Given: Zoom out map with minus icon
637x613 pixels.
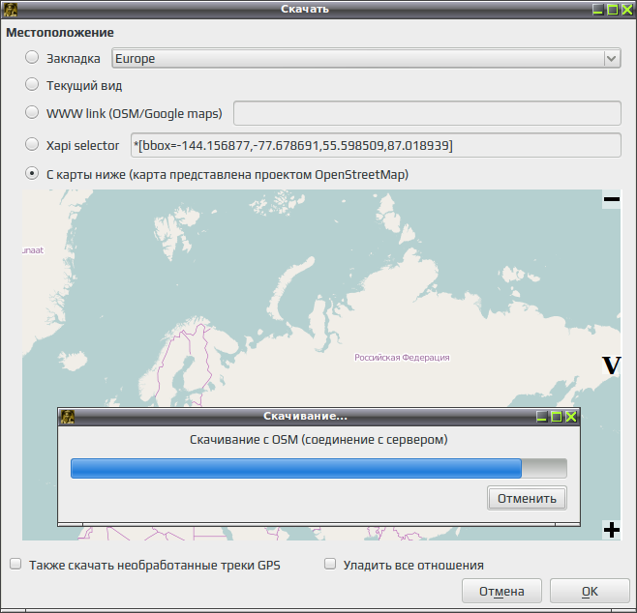Looking at the screenshot, I should (612, 199).
